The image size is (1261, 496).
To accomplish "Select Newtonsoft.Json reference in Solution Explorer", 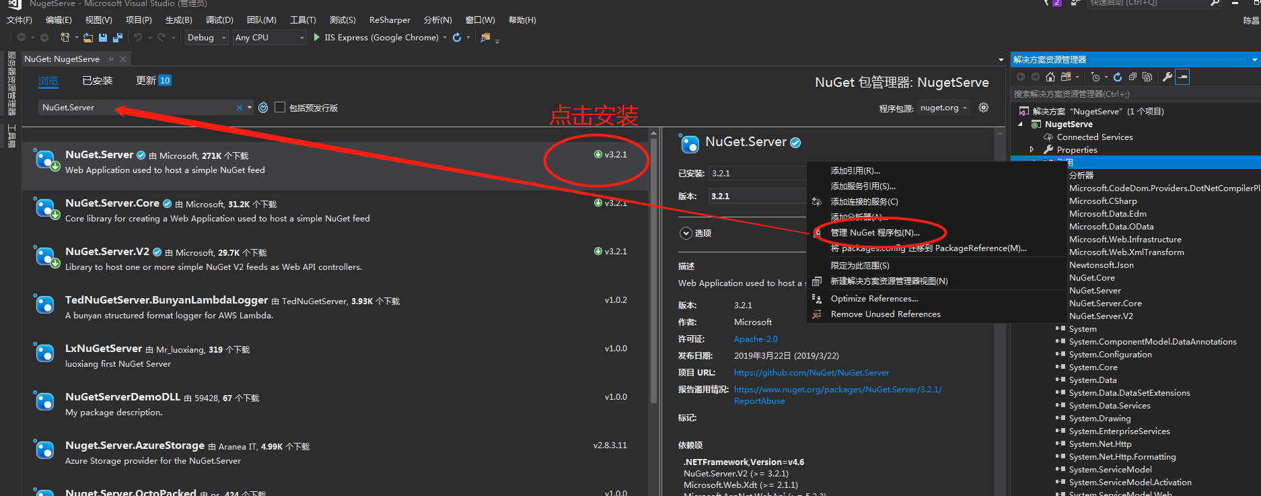I will (x=1101, y=265).
